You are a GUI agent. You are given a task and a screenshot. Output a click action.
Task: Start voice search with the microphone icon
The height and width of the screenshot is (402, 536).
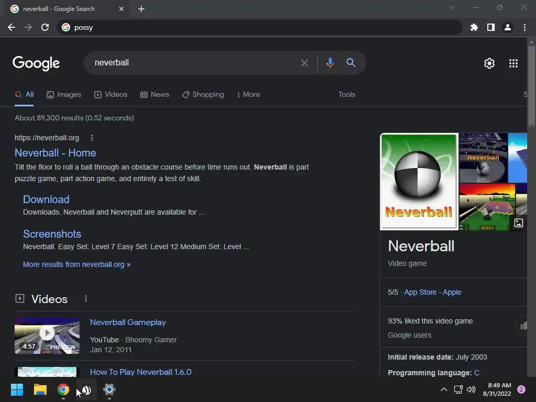pyautogui.click(x=330, y=63)
